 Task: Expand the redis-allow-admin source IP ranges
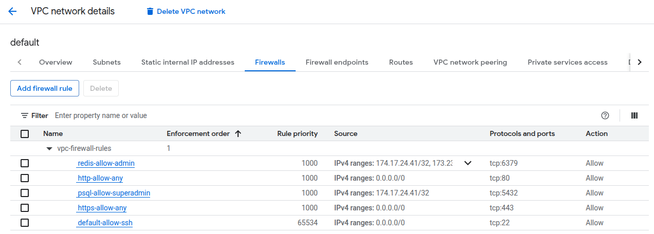pos(468,163)
